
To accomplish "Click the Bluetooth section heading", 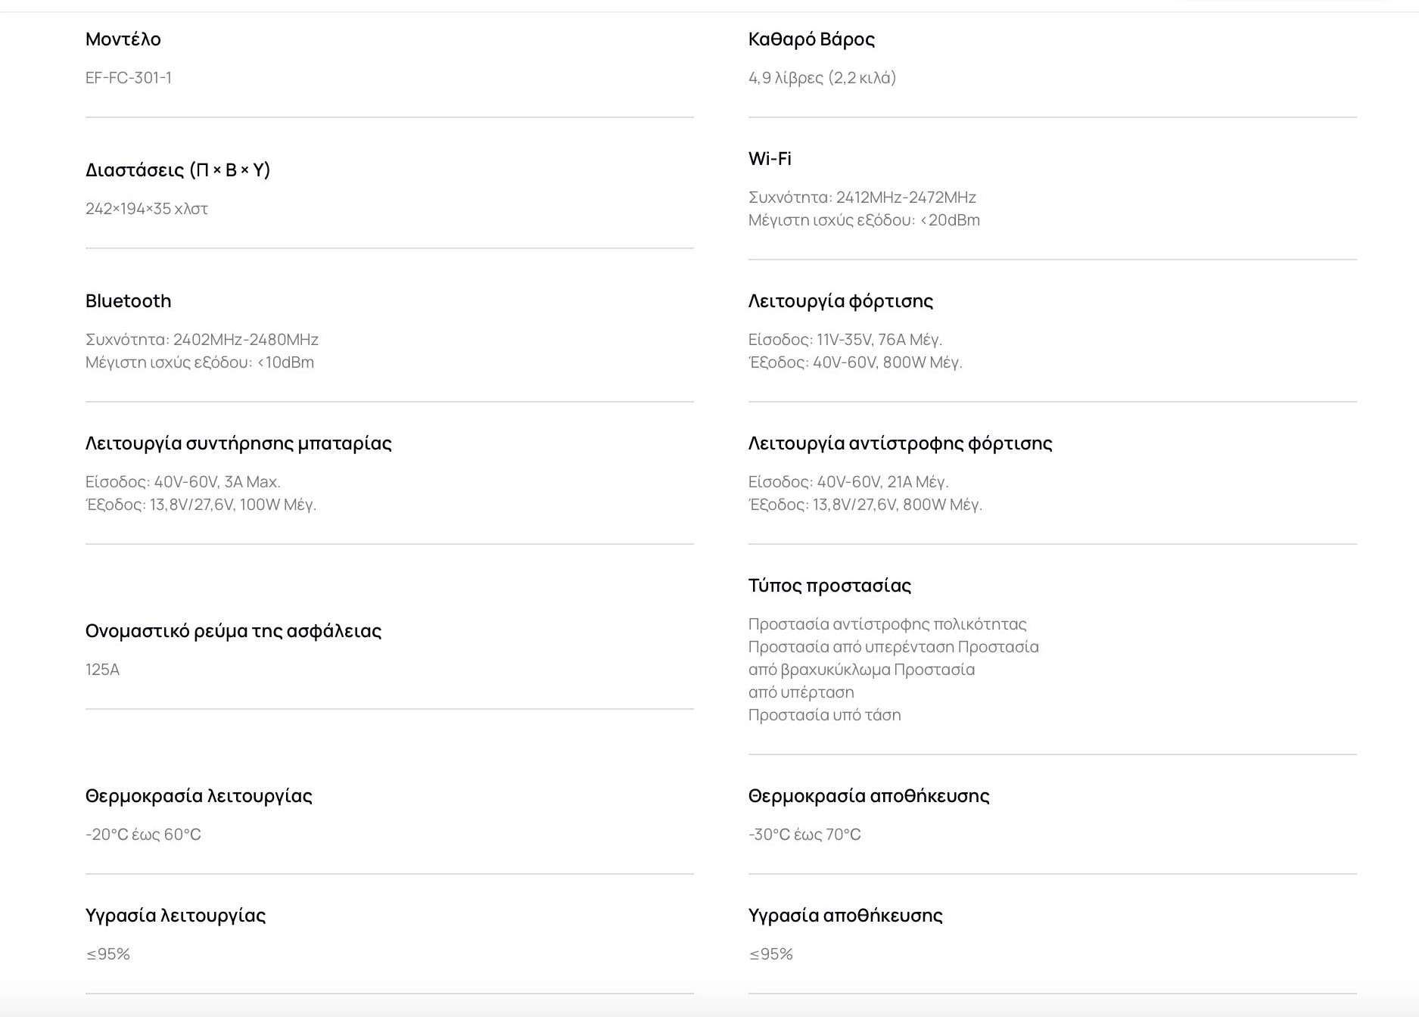I will click(128, 301).
